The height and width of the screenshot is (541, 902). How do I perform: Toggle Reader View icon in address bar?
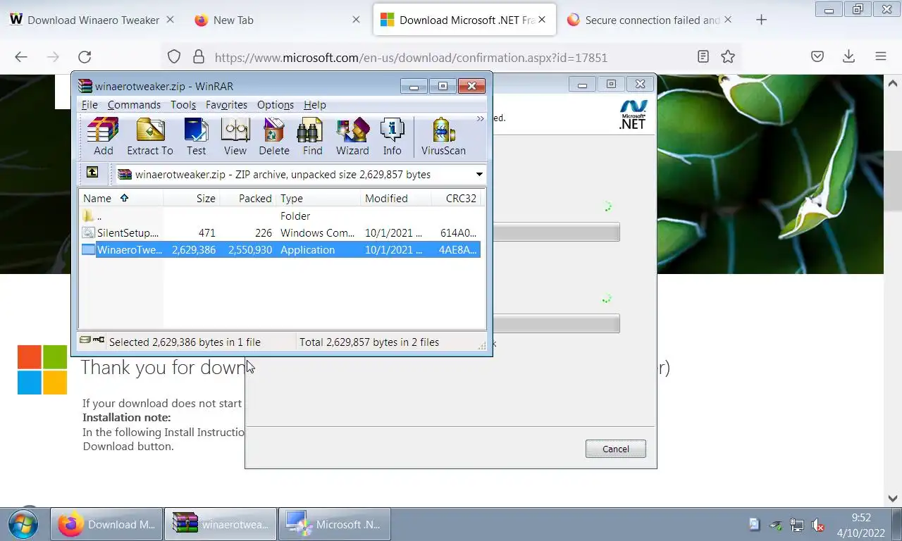tap(703, 57)
